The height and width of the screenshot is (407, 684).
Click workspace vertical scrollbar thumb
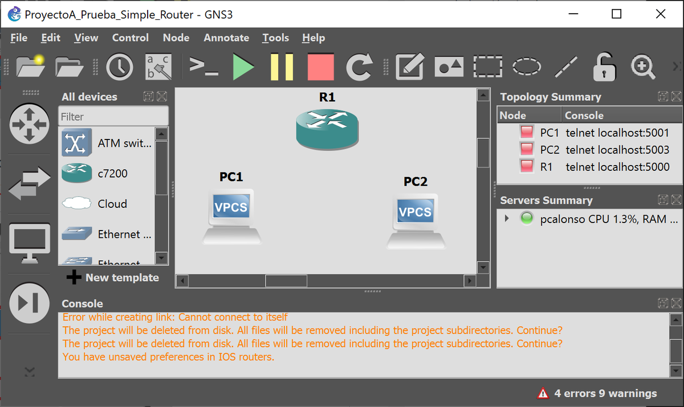(483, 153)
